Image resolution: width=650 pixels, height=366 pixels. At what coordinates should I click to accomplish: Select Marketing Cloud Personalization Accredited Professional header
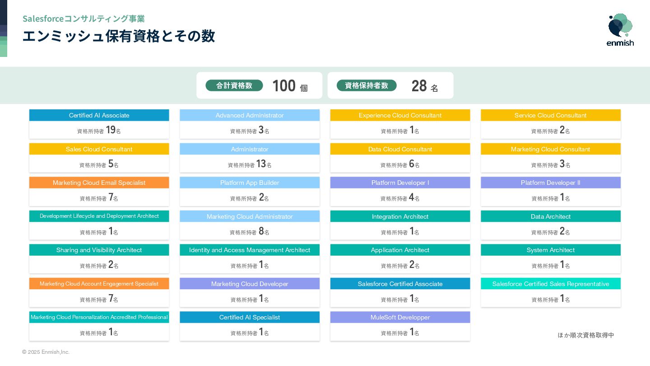[99, 317]
